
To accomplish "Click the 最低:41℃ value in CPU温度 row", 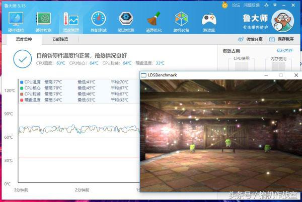I will point(86,82).
